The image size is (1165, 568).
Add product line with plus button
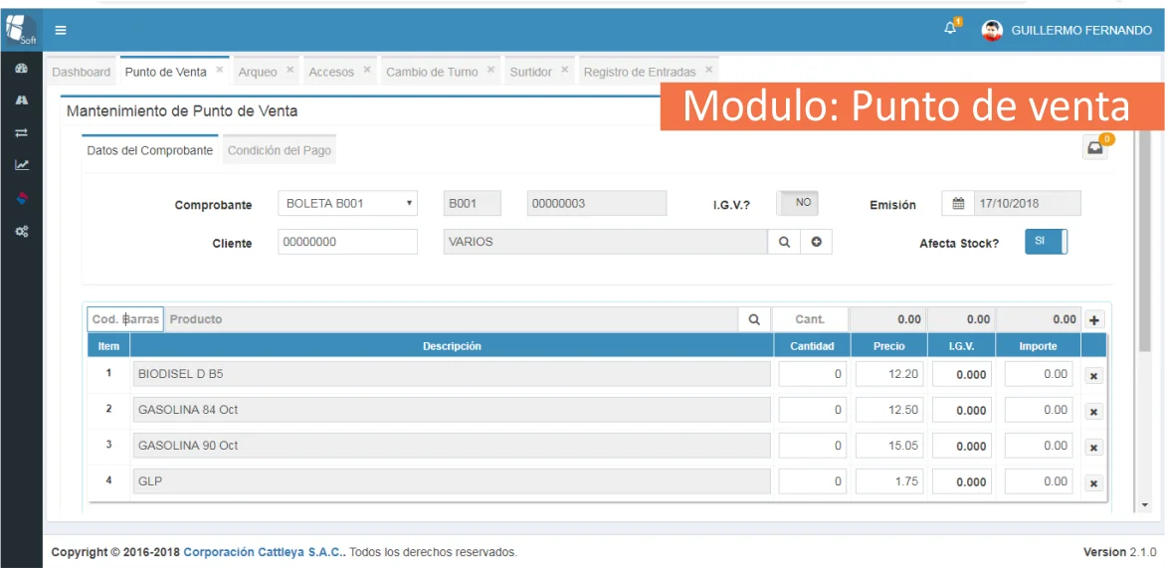(1094, 320)
